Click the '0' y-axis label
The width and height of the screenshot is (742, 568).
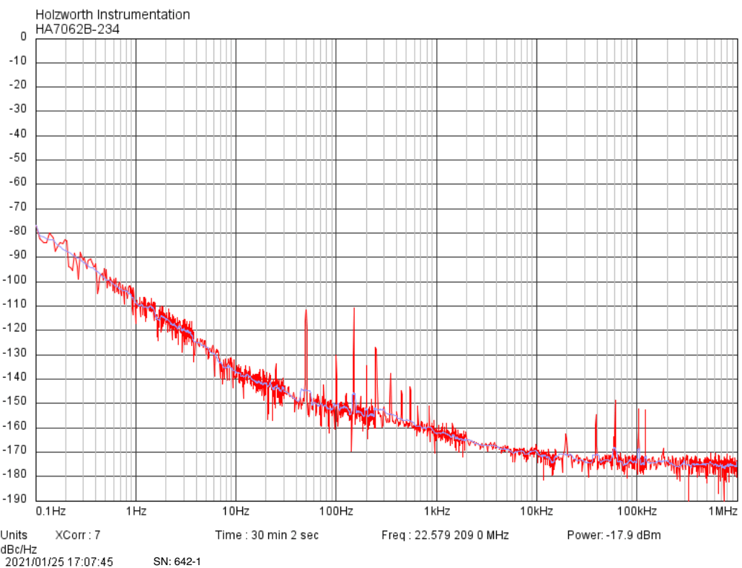point(23,37)
